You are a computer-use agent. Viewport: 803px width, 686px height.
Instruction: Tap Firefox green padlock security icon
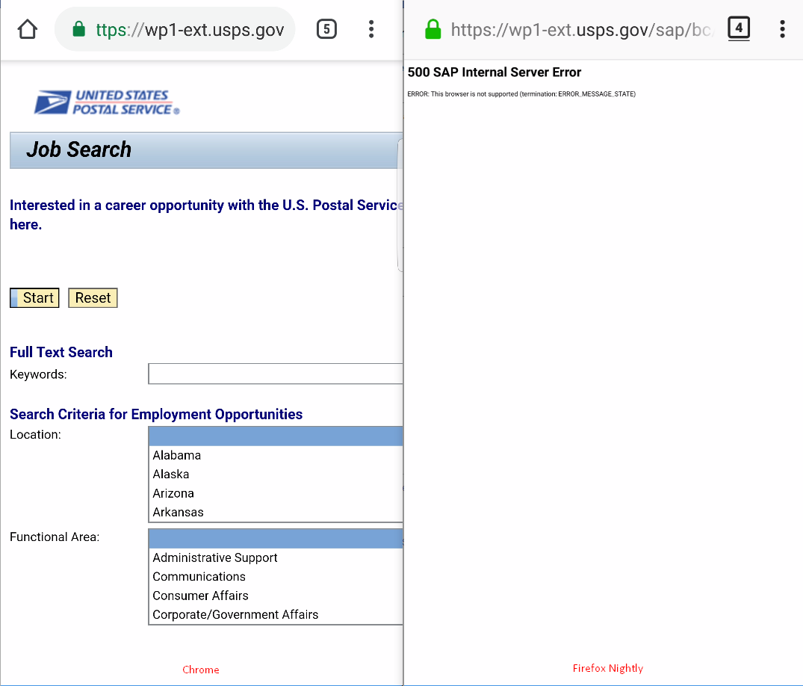click(432, 29)
